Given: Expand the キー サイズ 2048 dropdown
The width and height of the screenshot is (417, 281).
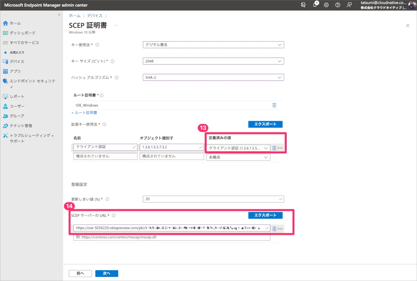Looking at the screenshot, I should pos(213,61).
